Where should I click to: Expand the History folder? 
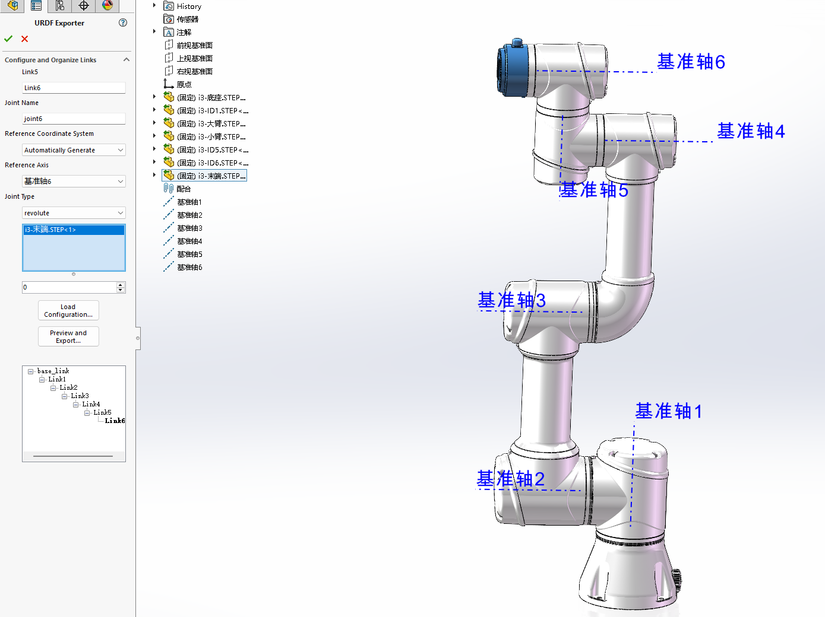[154, 5]
